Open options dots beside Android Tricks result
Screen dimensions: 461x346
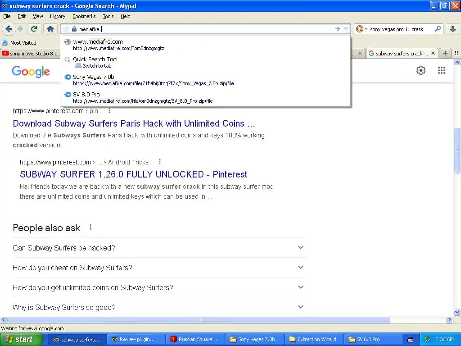pyautogui.click(x=160, y=162)
